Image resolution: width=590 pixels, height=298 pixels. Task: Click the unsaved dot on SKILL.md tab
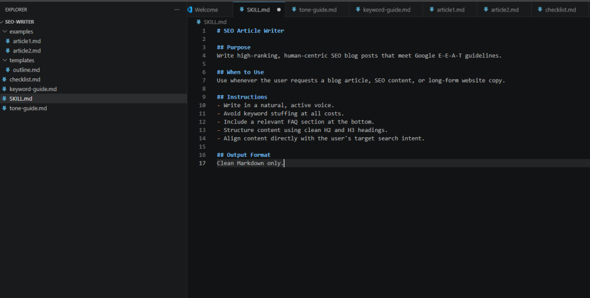coord(279,10)
